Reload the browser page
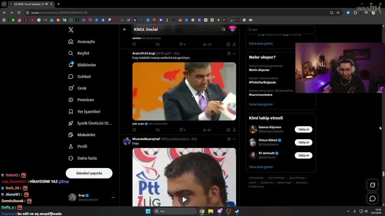This screenshot has height=216, width=385. (19, 13)
